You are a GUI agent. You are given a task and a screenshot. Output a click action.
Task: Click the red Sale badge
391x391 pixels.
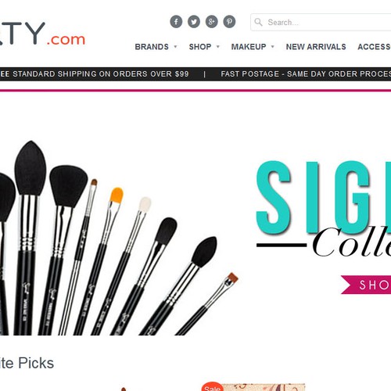(x=213, y=387)
